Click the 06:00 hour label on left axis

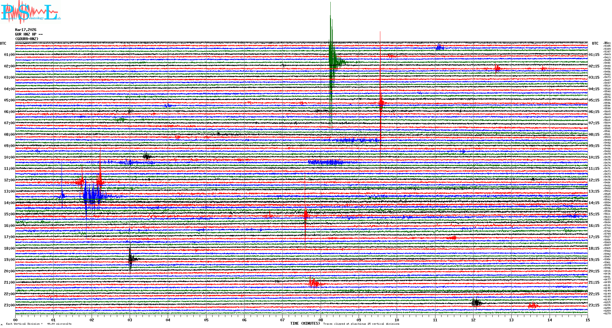[x=9, y=112]
